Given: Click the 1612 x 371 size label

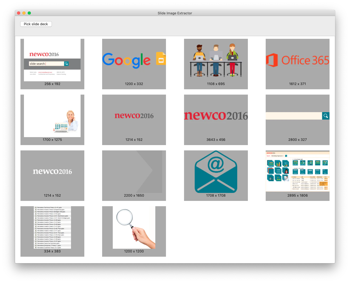Looking at the screenshot, I should click(298, 84).
